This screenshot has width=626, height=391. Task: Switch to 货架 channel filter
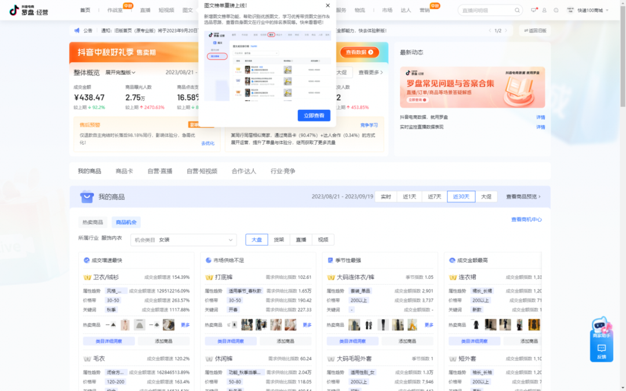pyautogui.click(x=279, y=239)
